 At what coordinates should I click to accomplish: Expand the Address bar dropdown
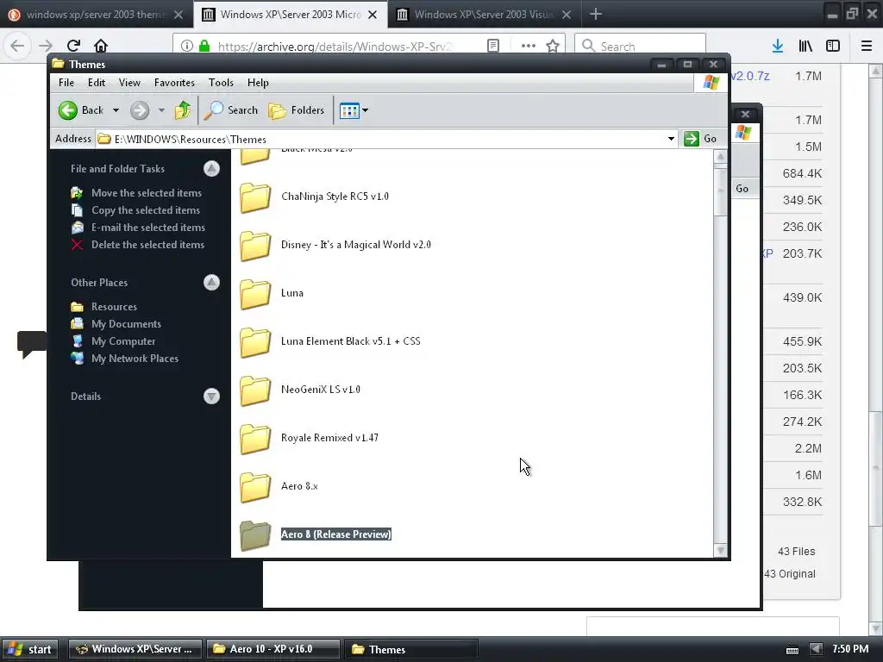[x=671, y=139]
